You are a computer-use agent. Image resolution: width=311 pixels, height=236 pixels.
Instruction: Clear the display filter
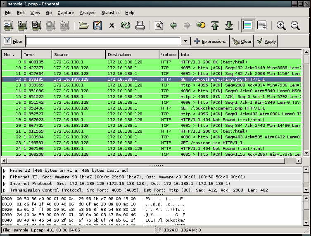point(242,41)
